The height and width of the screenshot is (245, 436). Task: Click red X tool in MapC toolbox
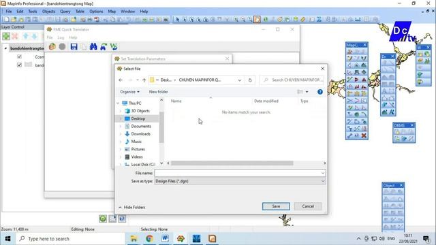tap(364, 135)
